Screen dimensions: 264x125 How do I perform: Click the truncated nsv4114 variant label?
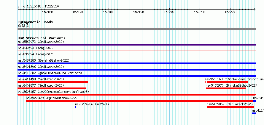(258, 110)
